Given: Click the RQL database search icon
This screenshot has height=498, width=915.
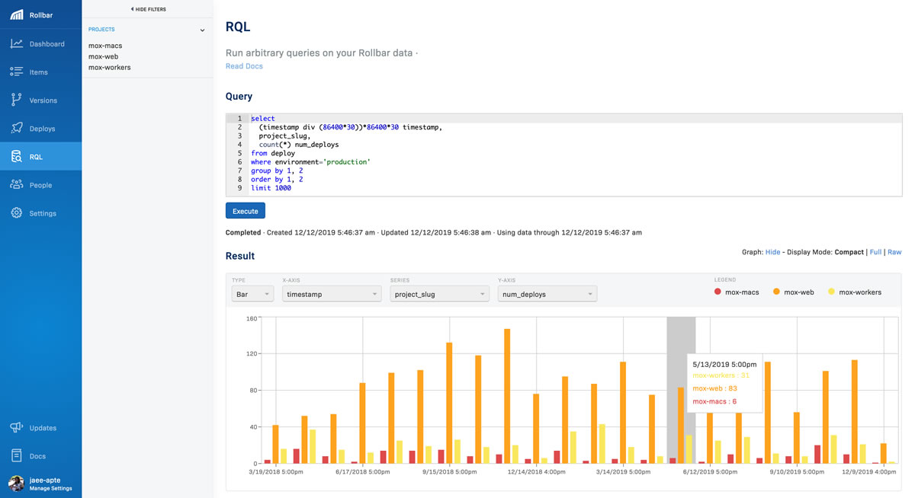Looking at the screenshot, I should pos(16,156).
